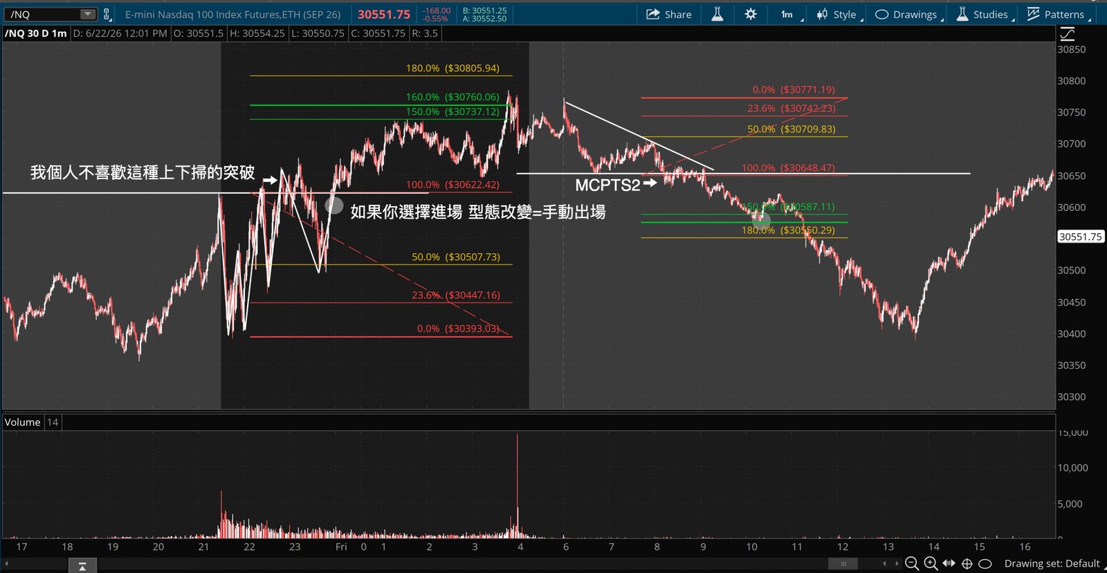
Task: Click the Share button
Action: (x=668, y=14)
